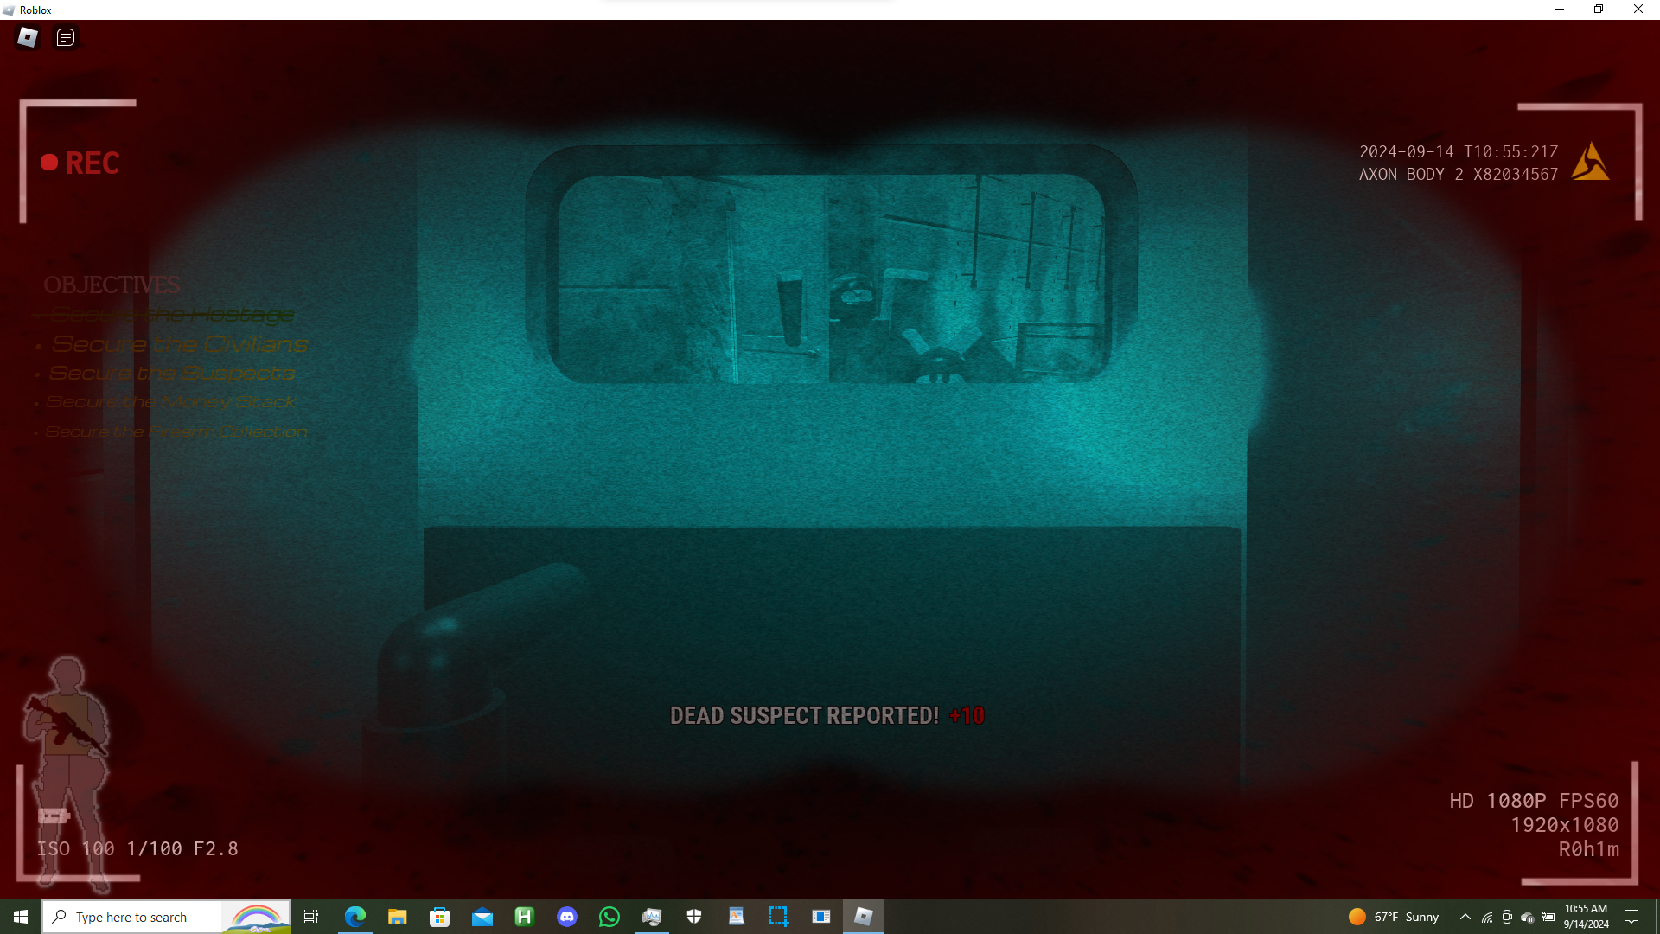Open Discord from the taskbar
Screen dimensions: 1660x934
click(x=566, y=917)
